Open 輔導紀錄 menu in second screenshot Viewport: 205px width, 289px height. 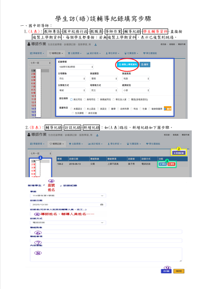click(x=57, y=144)
